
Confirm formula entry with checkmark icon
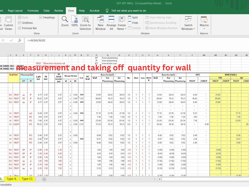pyautogui.click(x=11, y=40)
